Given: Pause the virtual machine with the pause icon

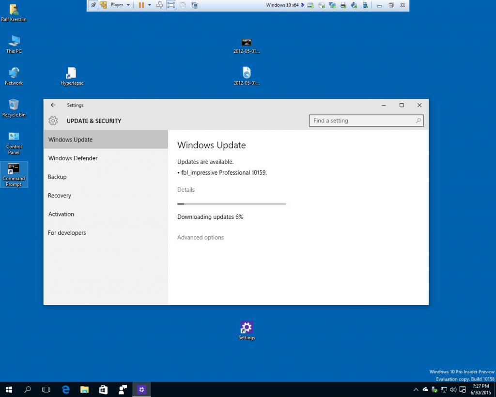Looking at the screenshot, I should pyautogui.click(x=141, y=5).
